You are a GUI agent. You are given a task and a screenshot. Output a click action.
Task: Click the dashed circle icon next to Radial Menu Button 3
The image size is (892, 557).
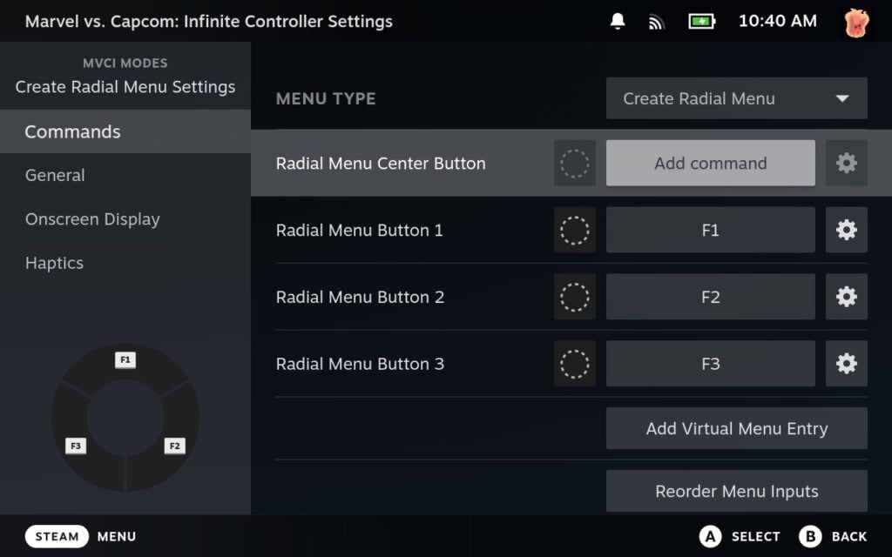coord(574,363)
